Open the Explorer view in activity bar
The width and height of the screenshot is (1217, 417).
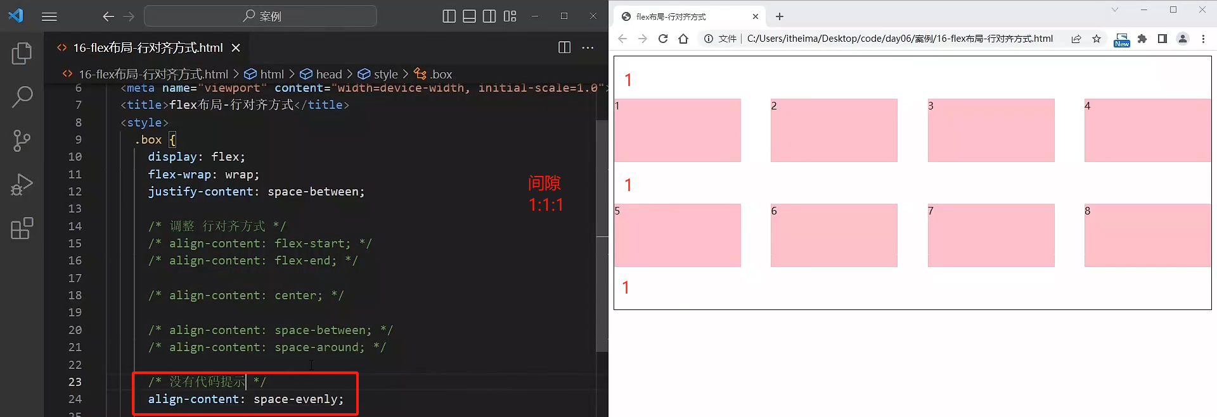coord(22,53)
